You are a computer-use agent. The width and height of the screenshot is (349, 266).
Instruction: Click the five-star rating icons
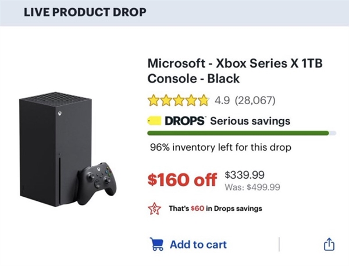[x=179, y=100]
